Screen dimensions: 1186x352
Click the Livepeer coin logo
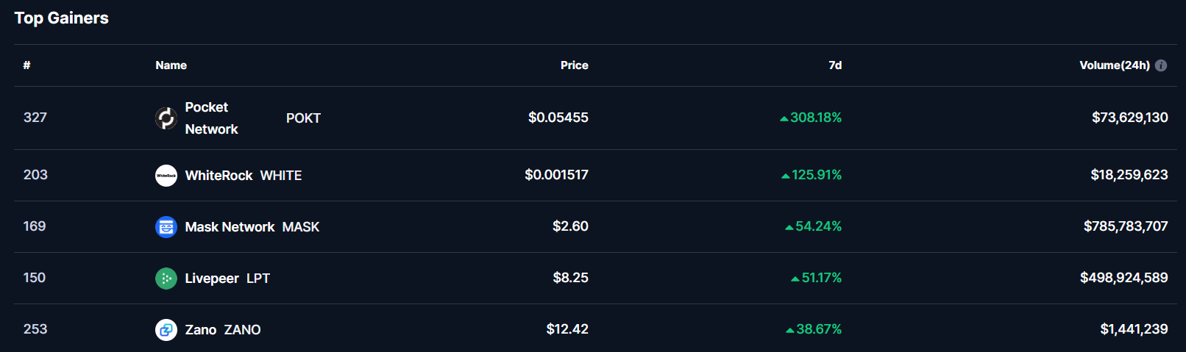pyautogui.click(x=166, y=279)
